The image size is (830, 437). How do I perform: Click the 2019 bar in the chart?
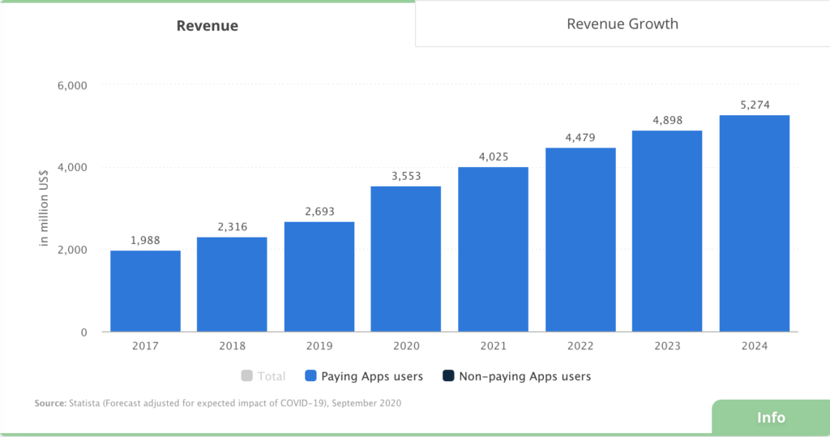tap(319, 276)
